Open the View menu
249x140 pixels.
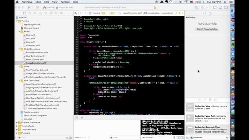[54, 2]
